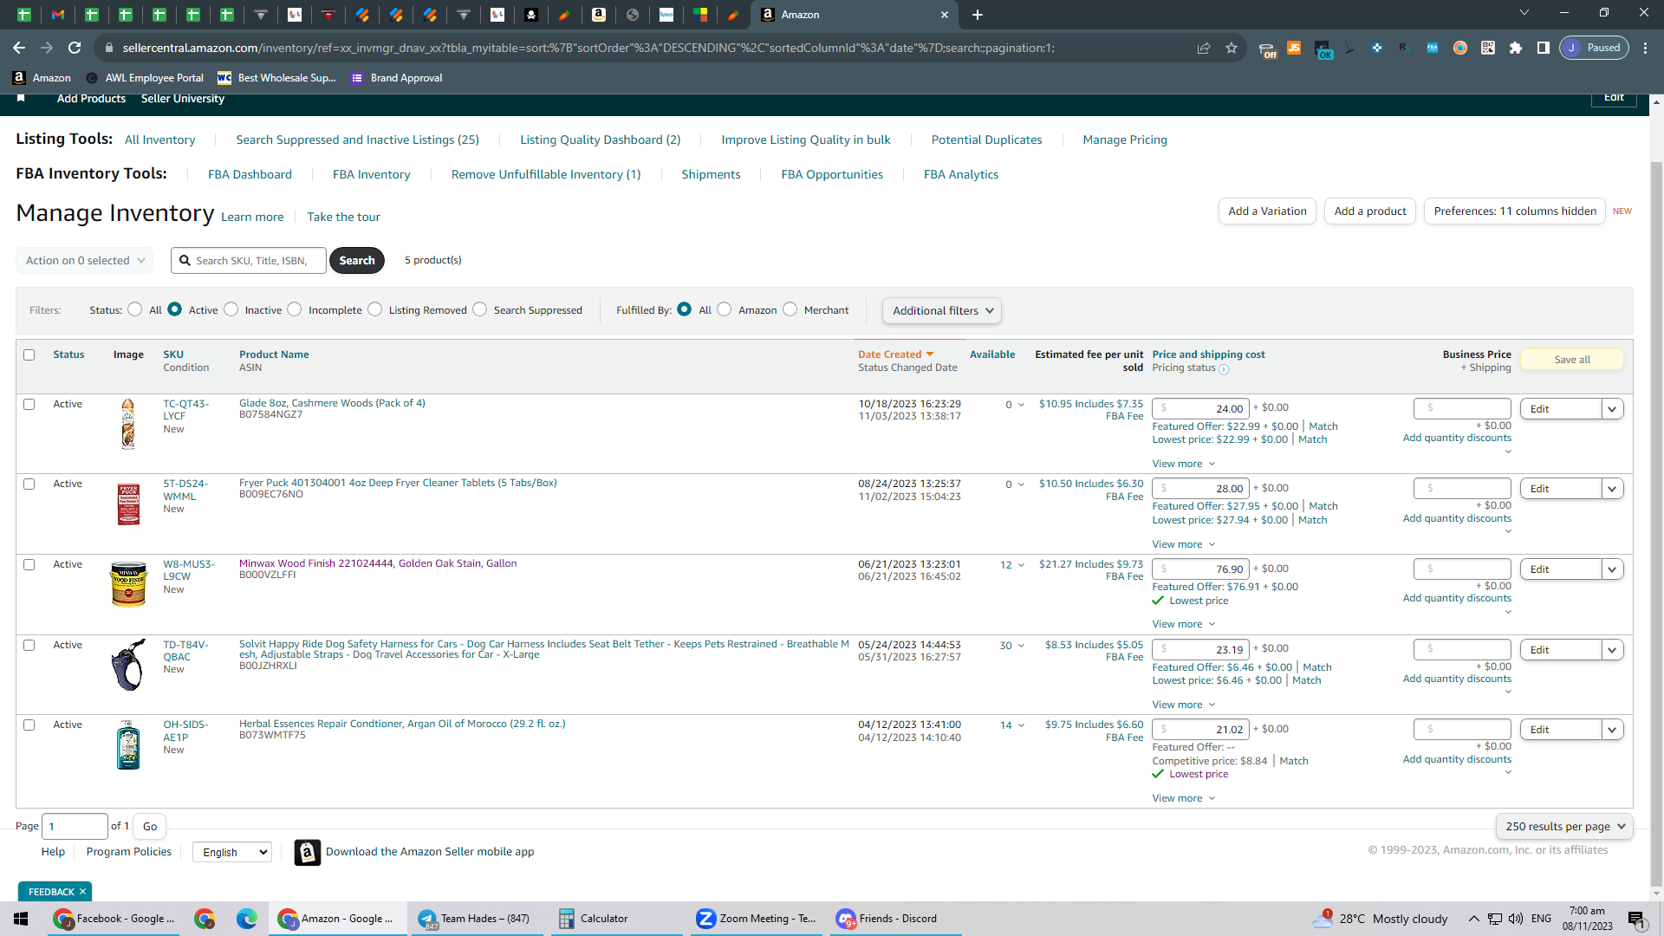Open Zoom Meeting from the taskbar
Screen dimensions: 1664x936
(756, 919)
